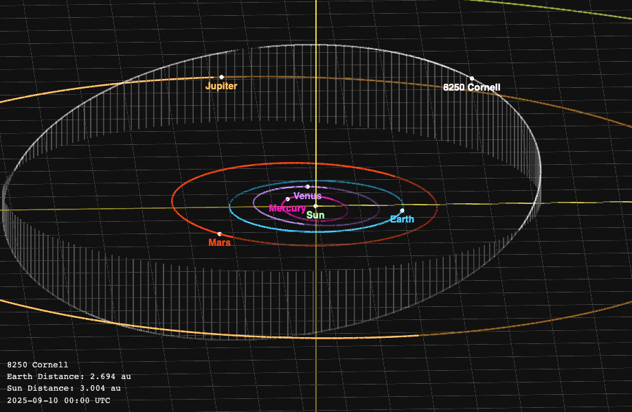Screen dimensions: 632x412
Task: Click the Earth Distance readout
Action: pos(69,377)
